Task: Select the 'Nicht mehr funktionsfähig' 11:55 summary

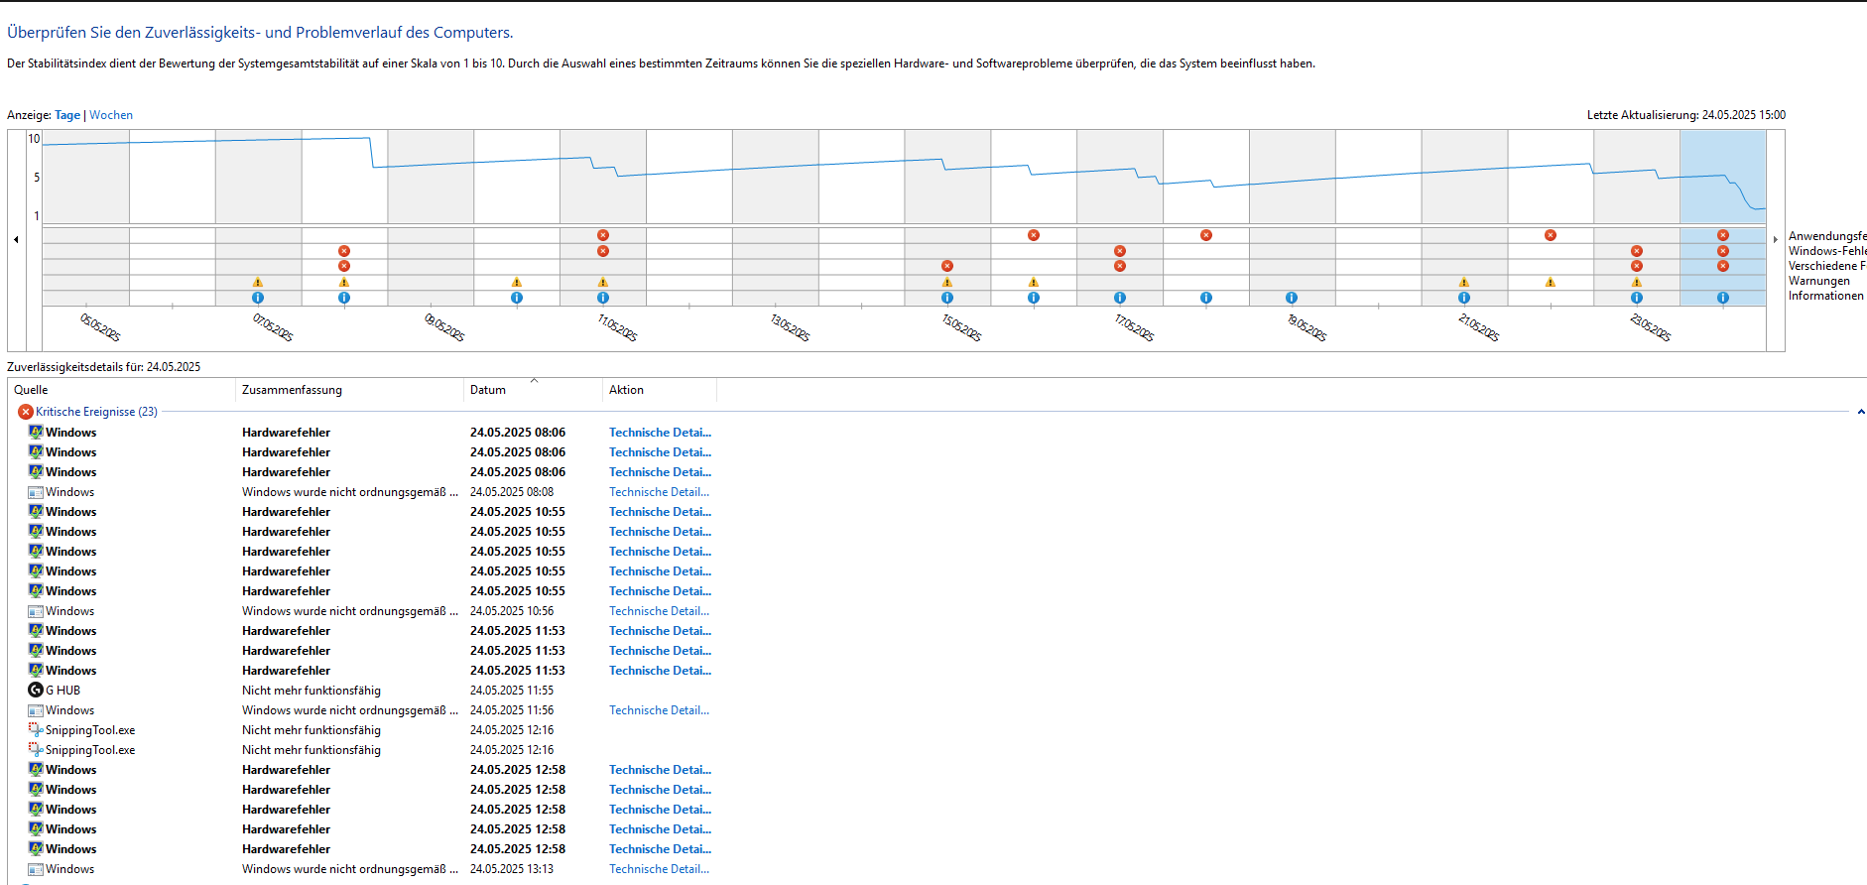Action: point(311,691)
